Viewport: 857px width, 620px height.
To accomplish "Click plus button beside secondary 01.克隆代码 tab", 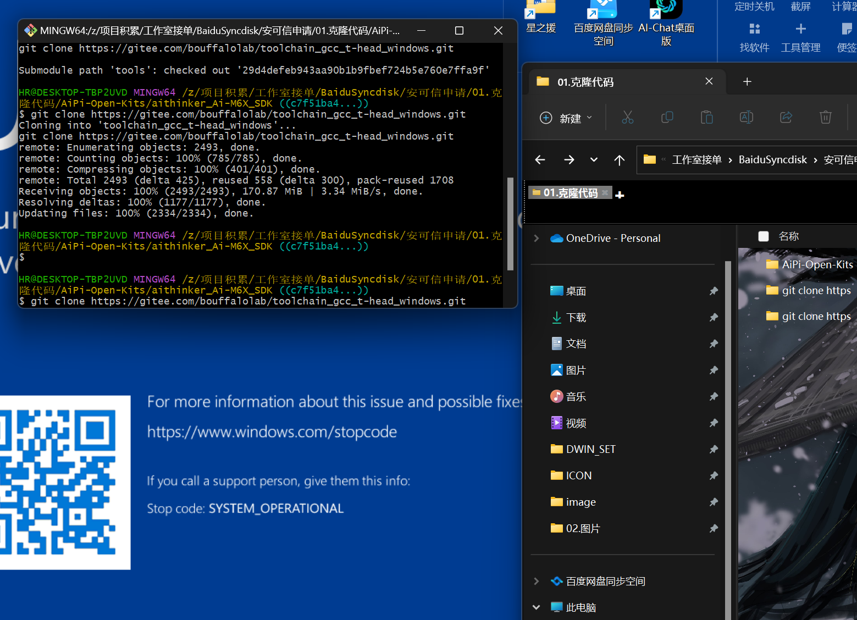I will (620, 195).
